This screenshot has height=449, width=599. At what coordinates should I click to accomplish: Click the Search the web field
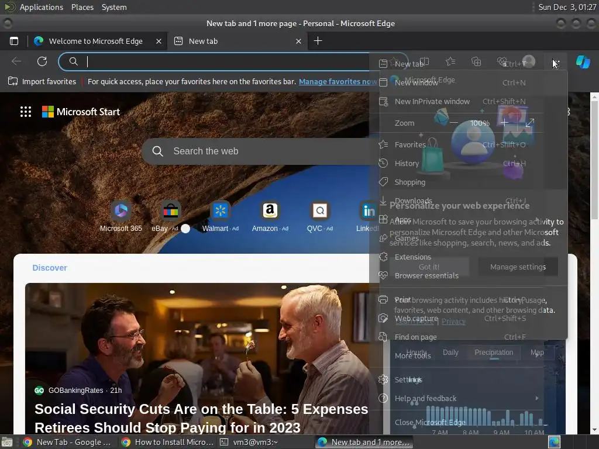pos(260,151)
